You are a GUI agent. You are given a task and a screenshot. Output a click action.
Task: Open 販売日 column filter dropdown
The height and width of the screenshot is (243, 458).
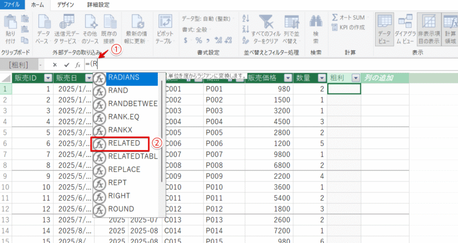[89, 78]
